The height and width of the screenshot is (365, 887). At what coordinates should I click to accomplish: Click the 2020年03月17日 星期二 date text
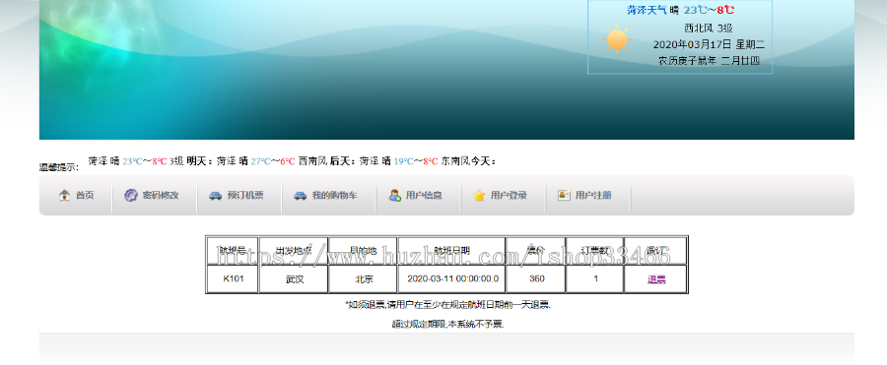(709, 44)
